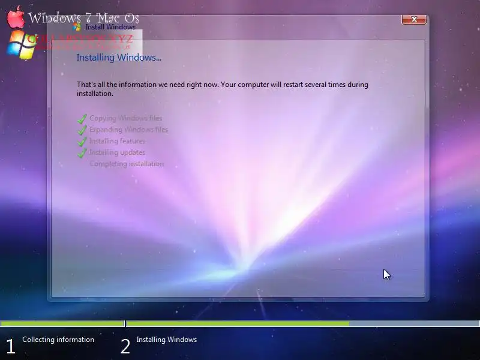Click the restart information paragraph
The image size is (480, 360).
click(223, 89)
